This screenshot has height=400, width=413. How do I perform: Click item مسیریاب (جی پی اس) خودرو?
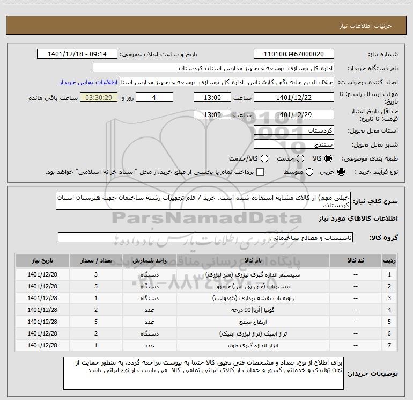pos(253,286)
